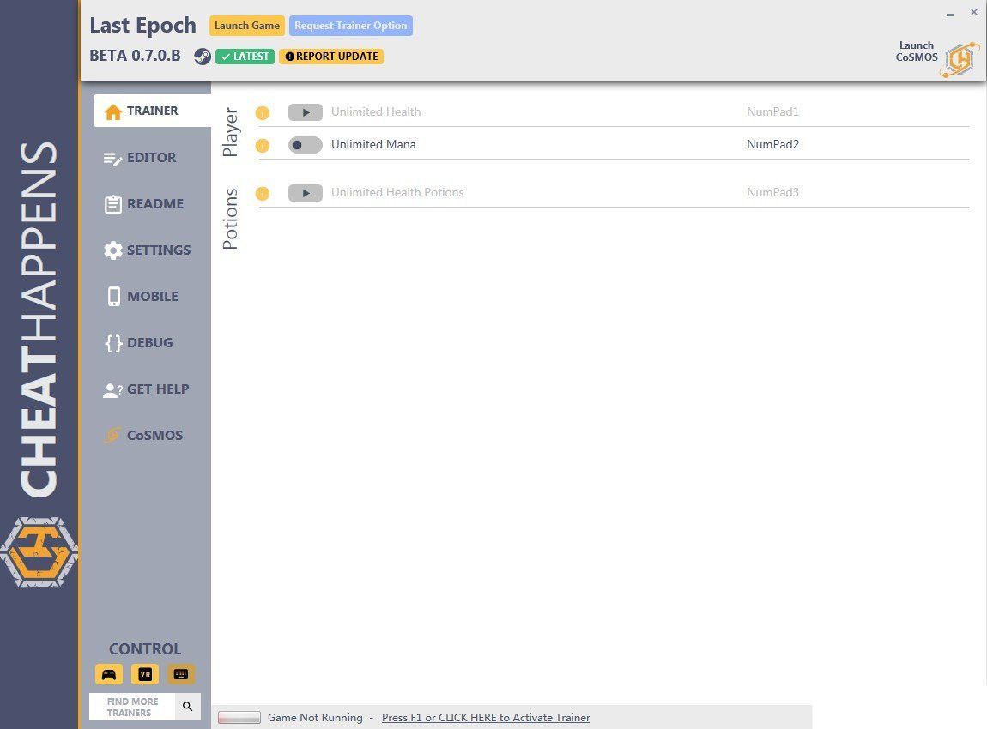Viewport: 987px width, 729px height.
Task: Click the NumPad2 hotkey for Unlimited Mana
Action: tap(773, 145)
